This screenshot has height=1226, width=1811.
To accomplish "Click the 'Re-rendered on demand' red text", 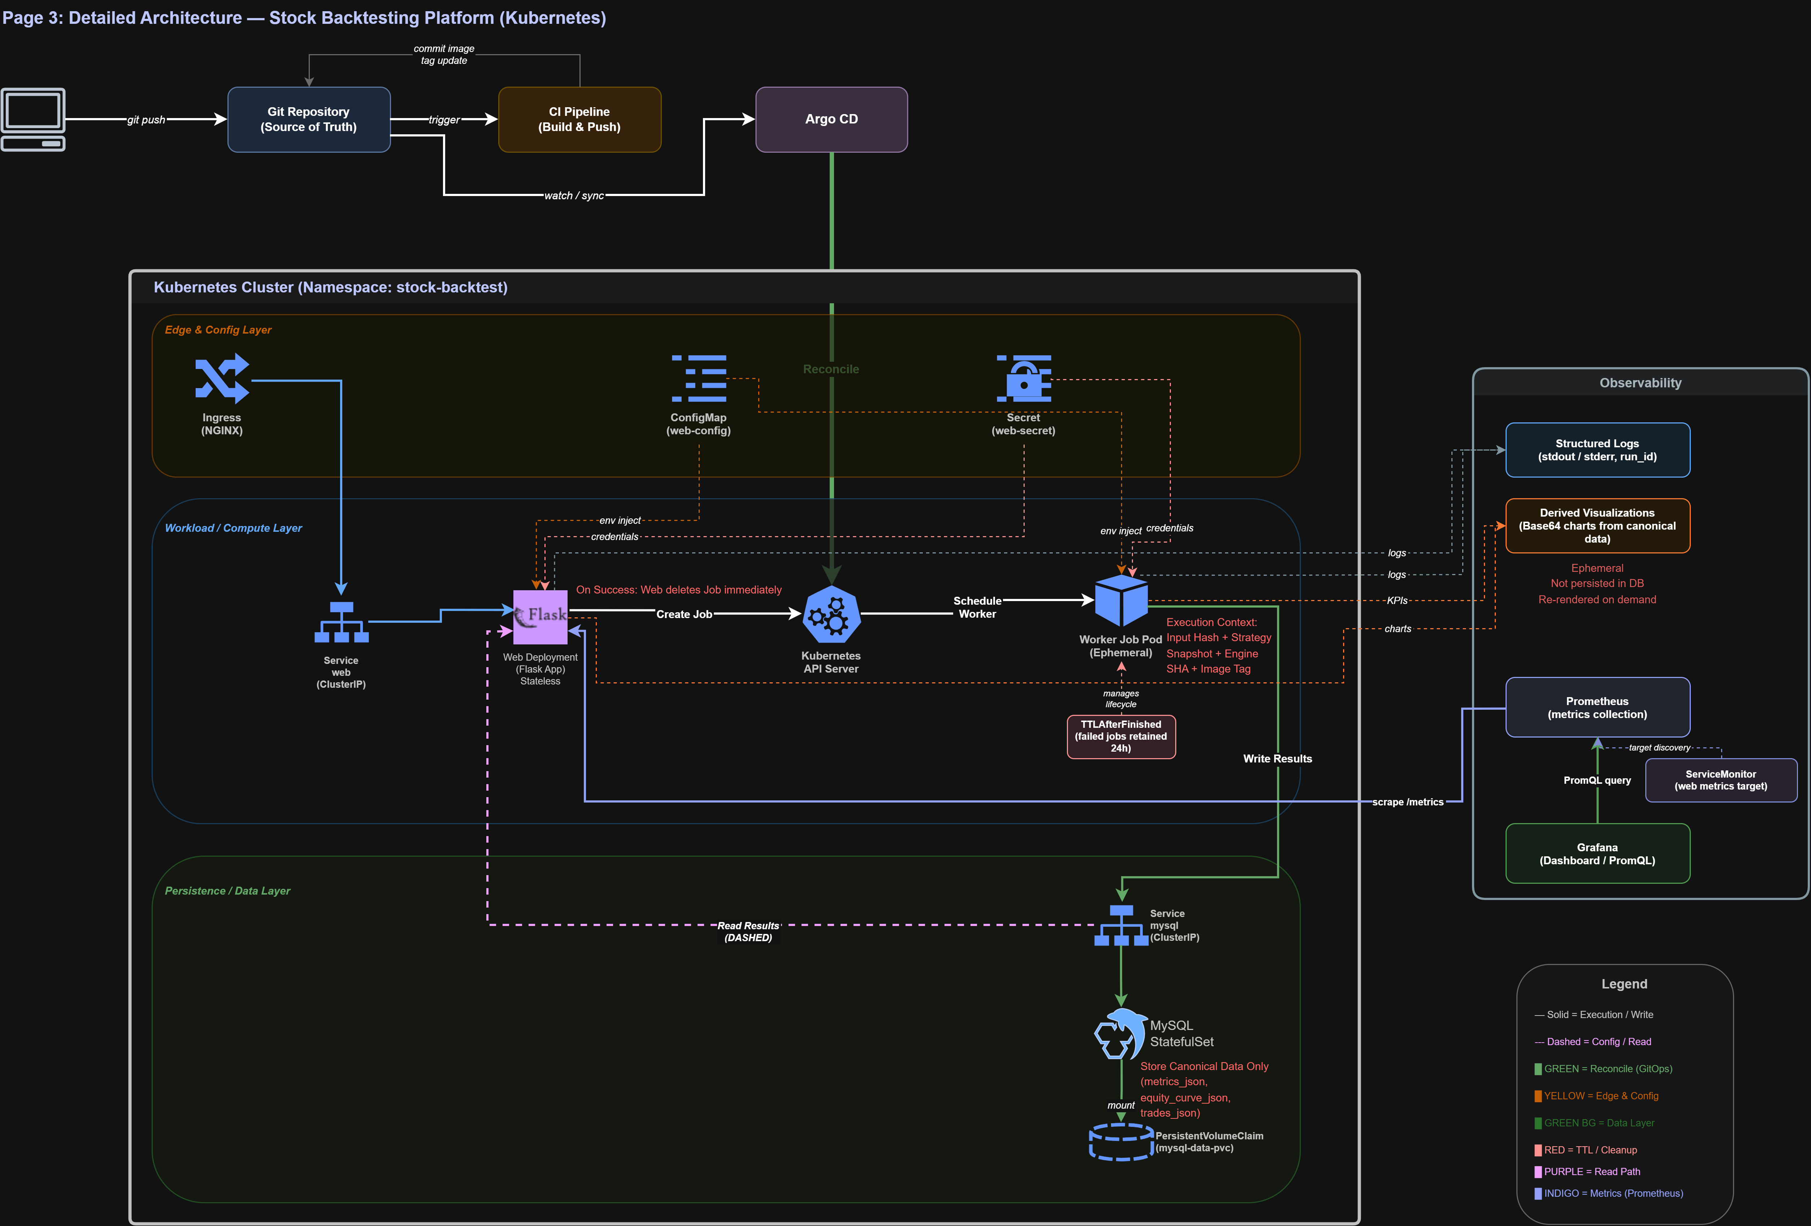I will pyautogui.click(x=1598, y=599).
